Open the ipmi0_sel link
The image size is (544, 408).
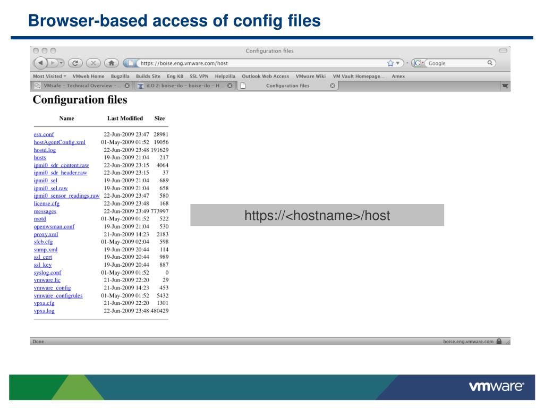pyautogui.click(x=46, y=181)
